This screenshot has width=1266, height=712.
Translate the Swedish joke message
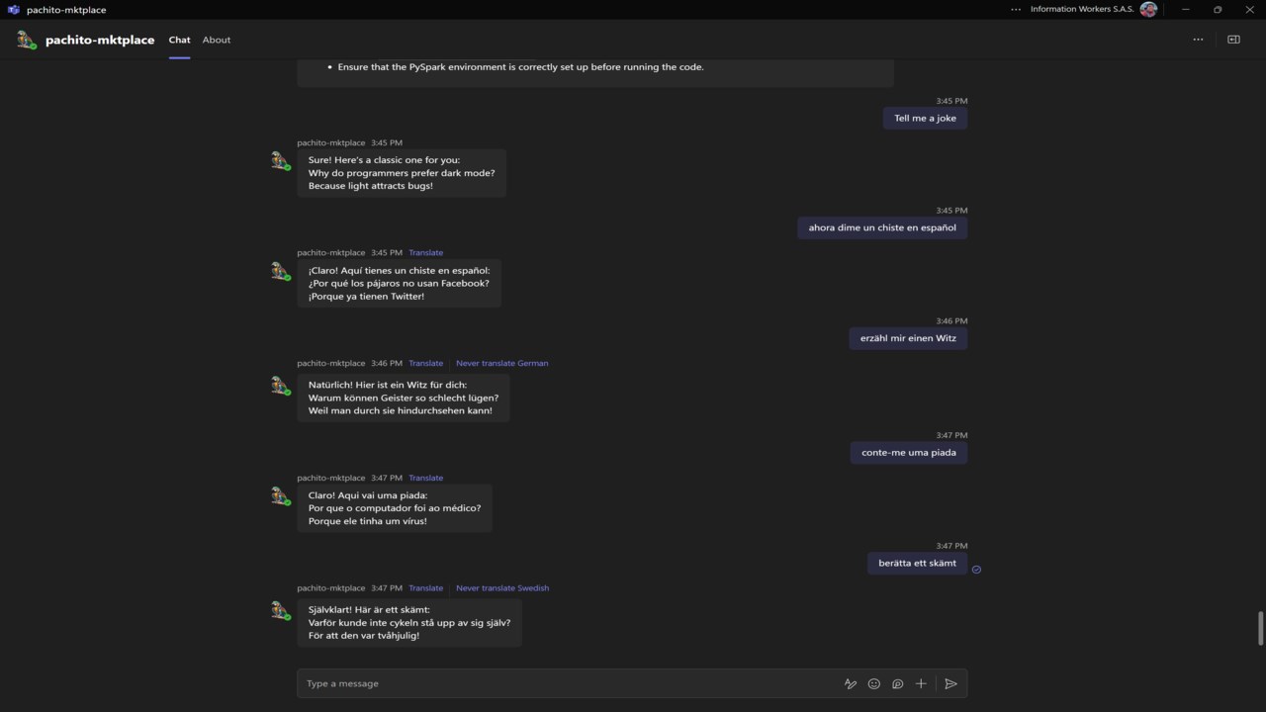426,588
